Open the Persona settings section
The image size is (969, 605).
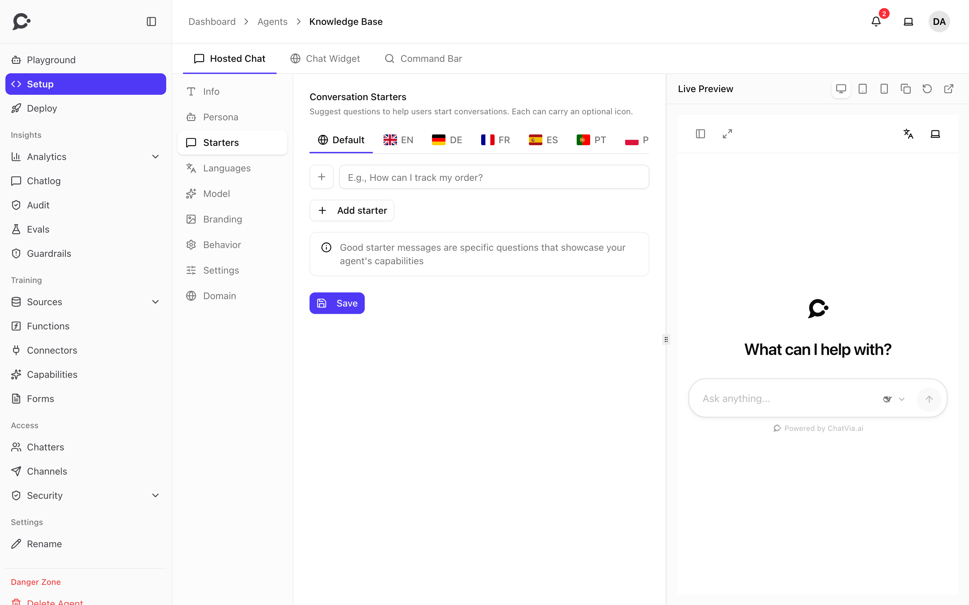pos(232,117)
